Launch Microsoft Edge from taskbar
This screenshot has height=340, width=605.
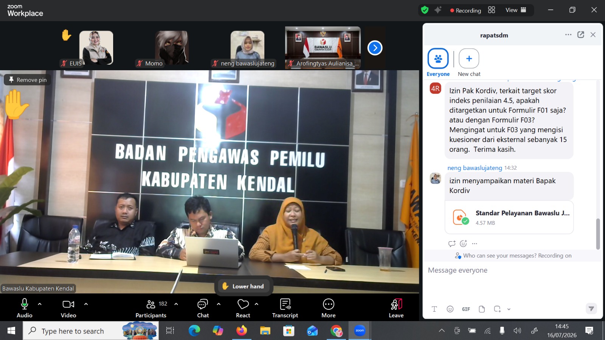(x=194, y=331)
